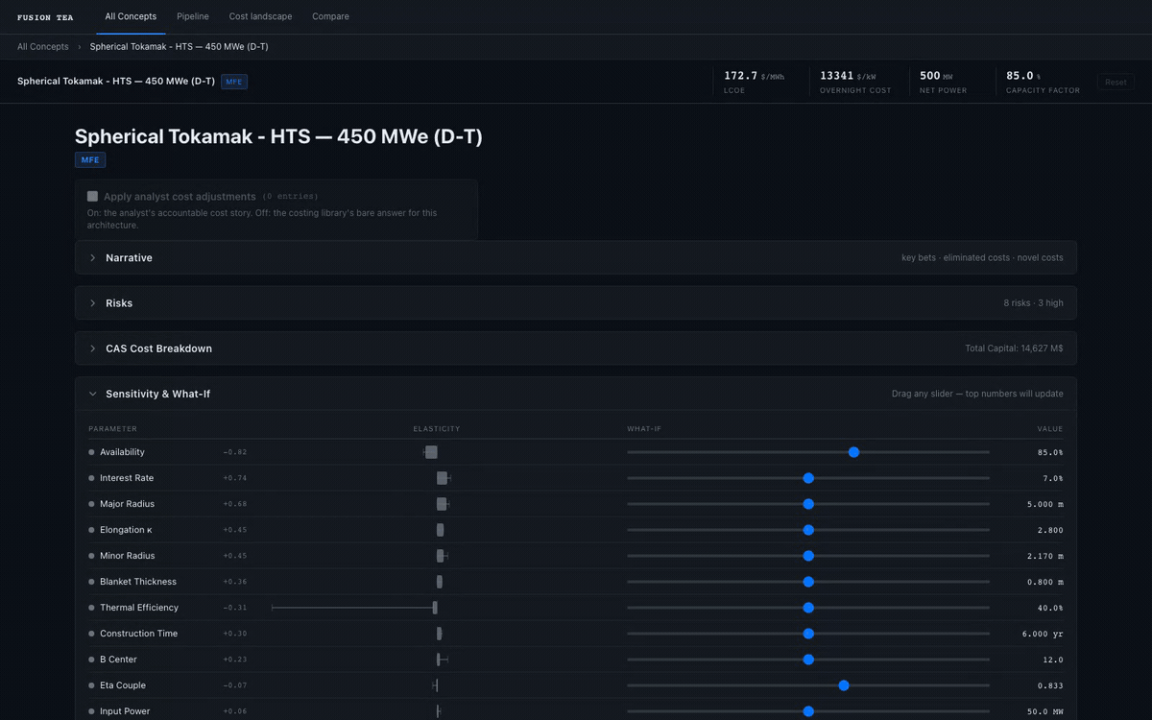Click the Minor Radius slider handle

pyautogui.click(x=808, y=556)
